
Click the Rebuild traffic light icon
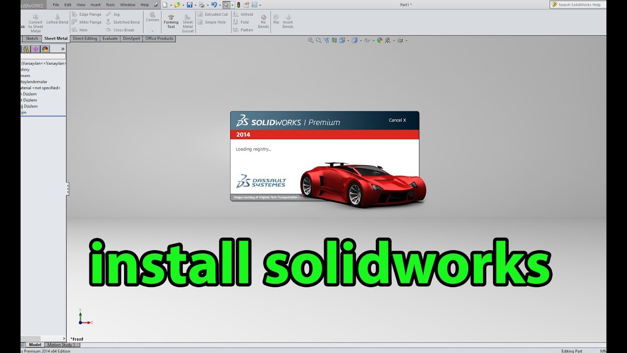[x=239, y=5]
